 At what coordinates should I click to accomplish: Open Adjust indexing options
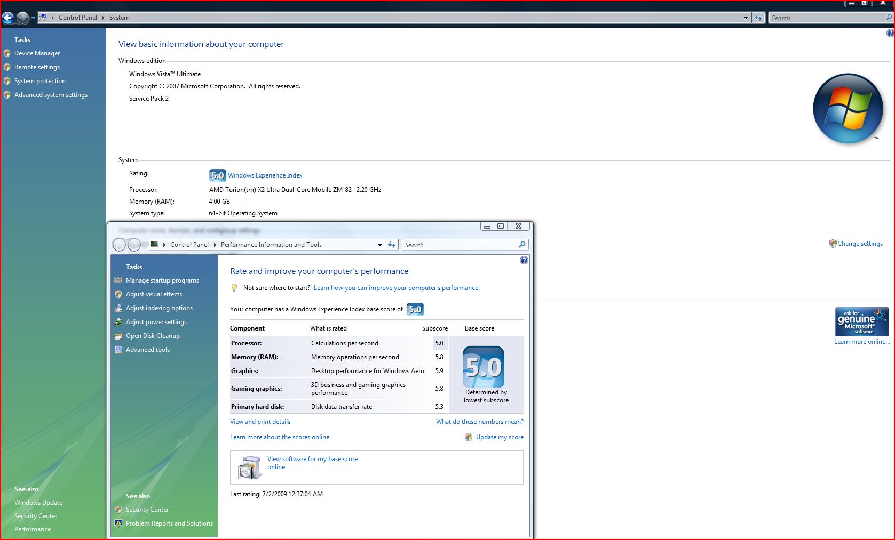point(159,308)
